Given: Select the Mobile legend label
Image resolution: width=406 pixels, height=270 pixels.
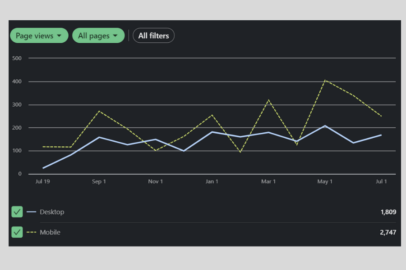Looking at the screenshot, I should (50, 232).
